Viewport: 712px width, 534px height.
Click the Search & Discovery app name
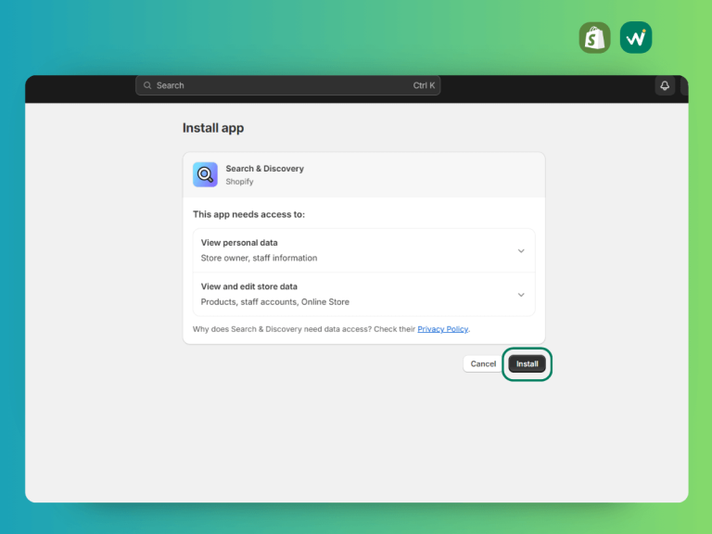(x=265, y=169)
